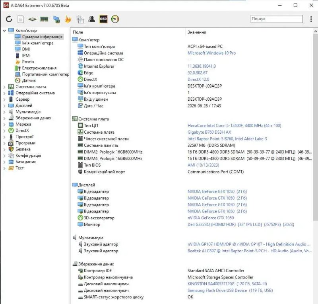
Task: Collapse the Комп'ютер tree node
Action: [4, 31]
